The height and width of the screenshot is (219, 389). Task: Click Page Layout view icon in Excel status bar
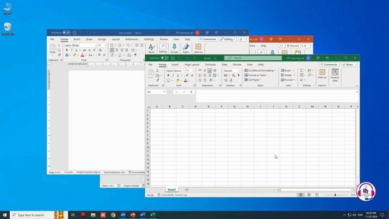pyautogui.click(x=309, y=195)
